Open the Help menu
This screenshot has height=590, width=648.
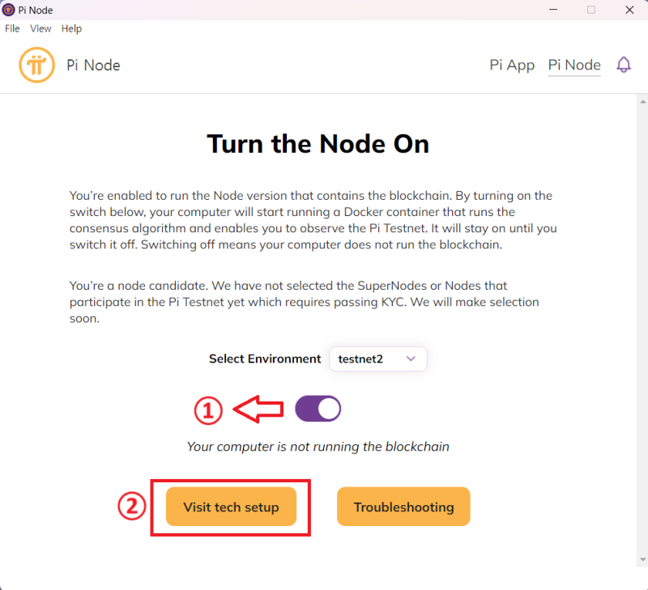(x=71, y=28)
